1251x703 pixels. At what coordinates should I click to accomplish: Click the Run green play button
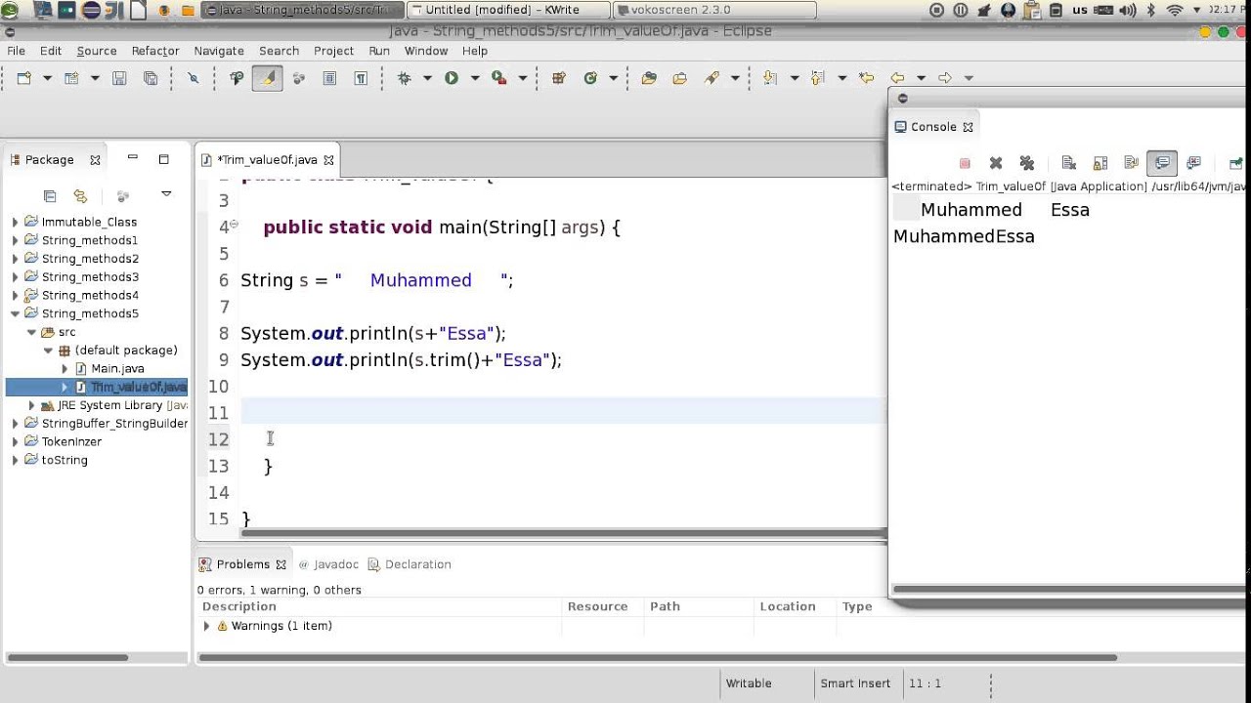point(452,78)
